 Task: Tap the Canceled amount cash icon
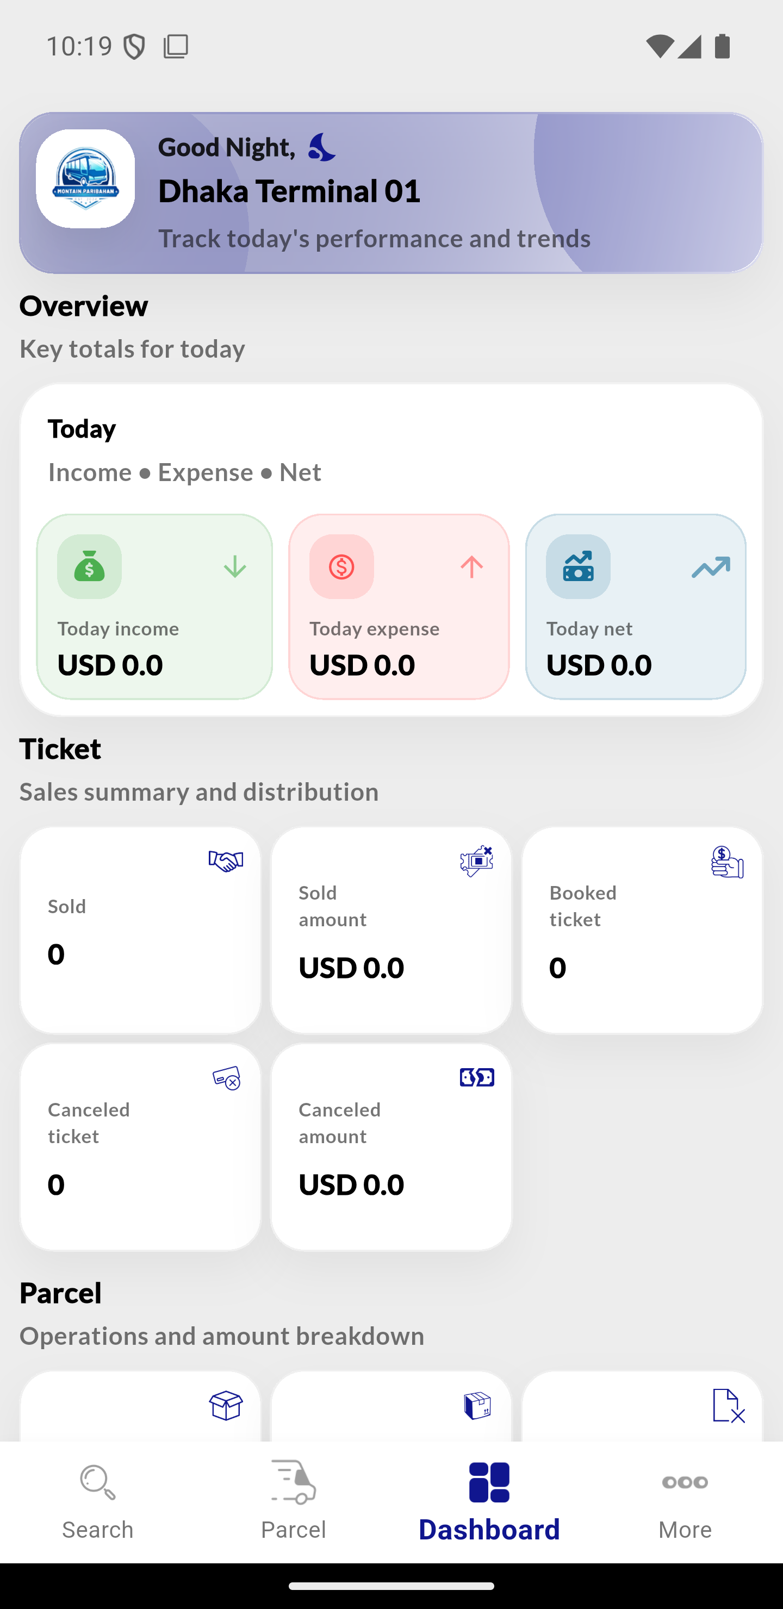(x=477, y=1077)
